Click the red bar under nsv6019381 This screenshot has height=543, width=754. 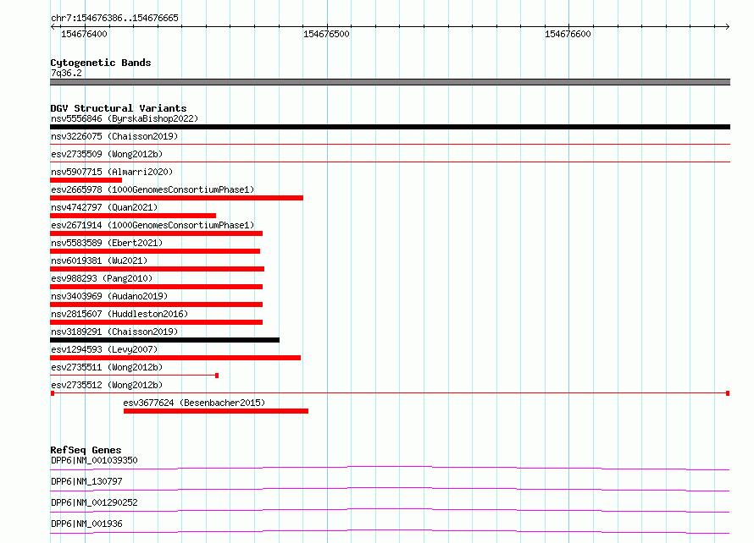pyautogui.click(x=158, y=269)
